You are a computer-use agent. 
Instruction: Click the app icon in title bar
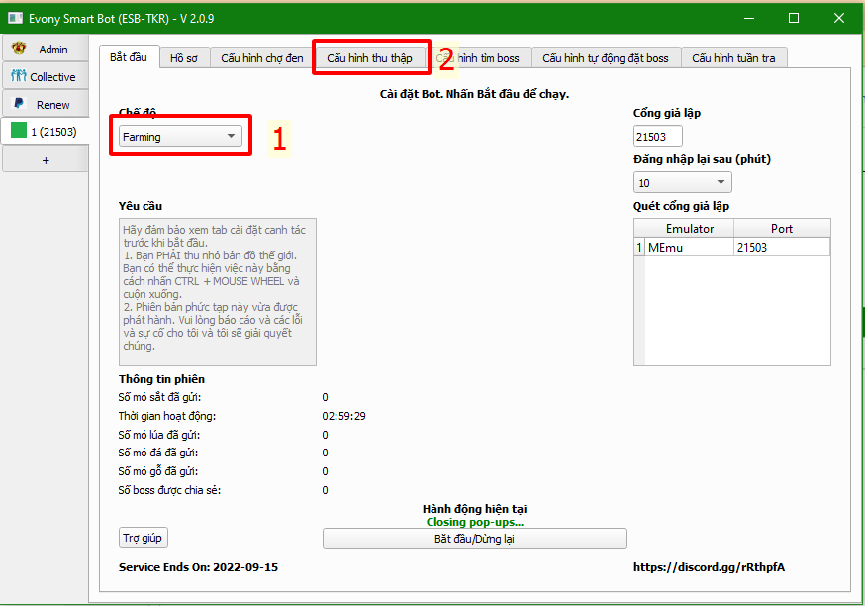pyautogui.click(x=15, y=18)
